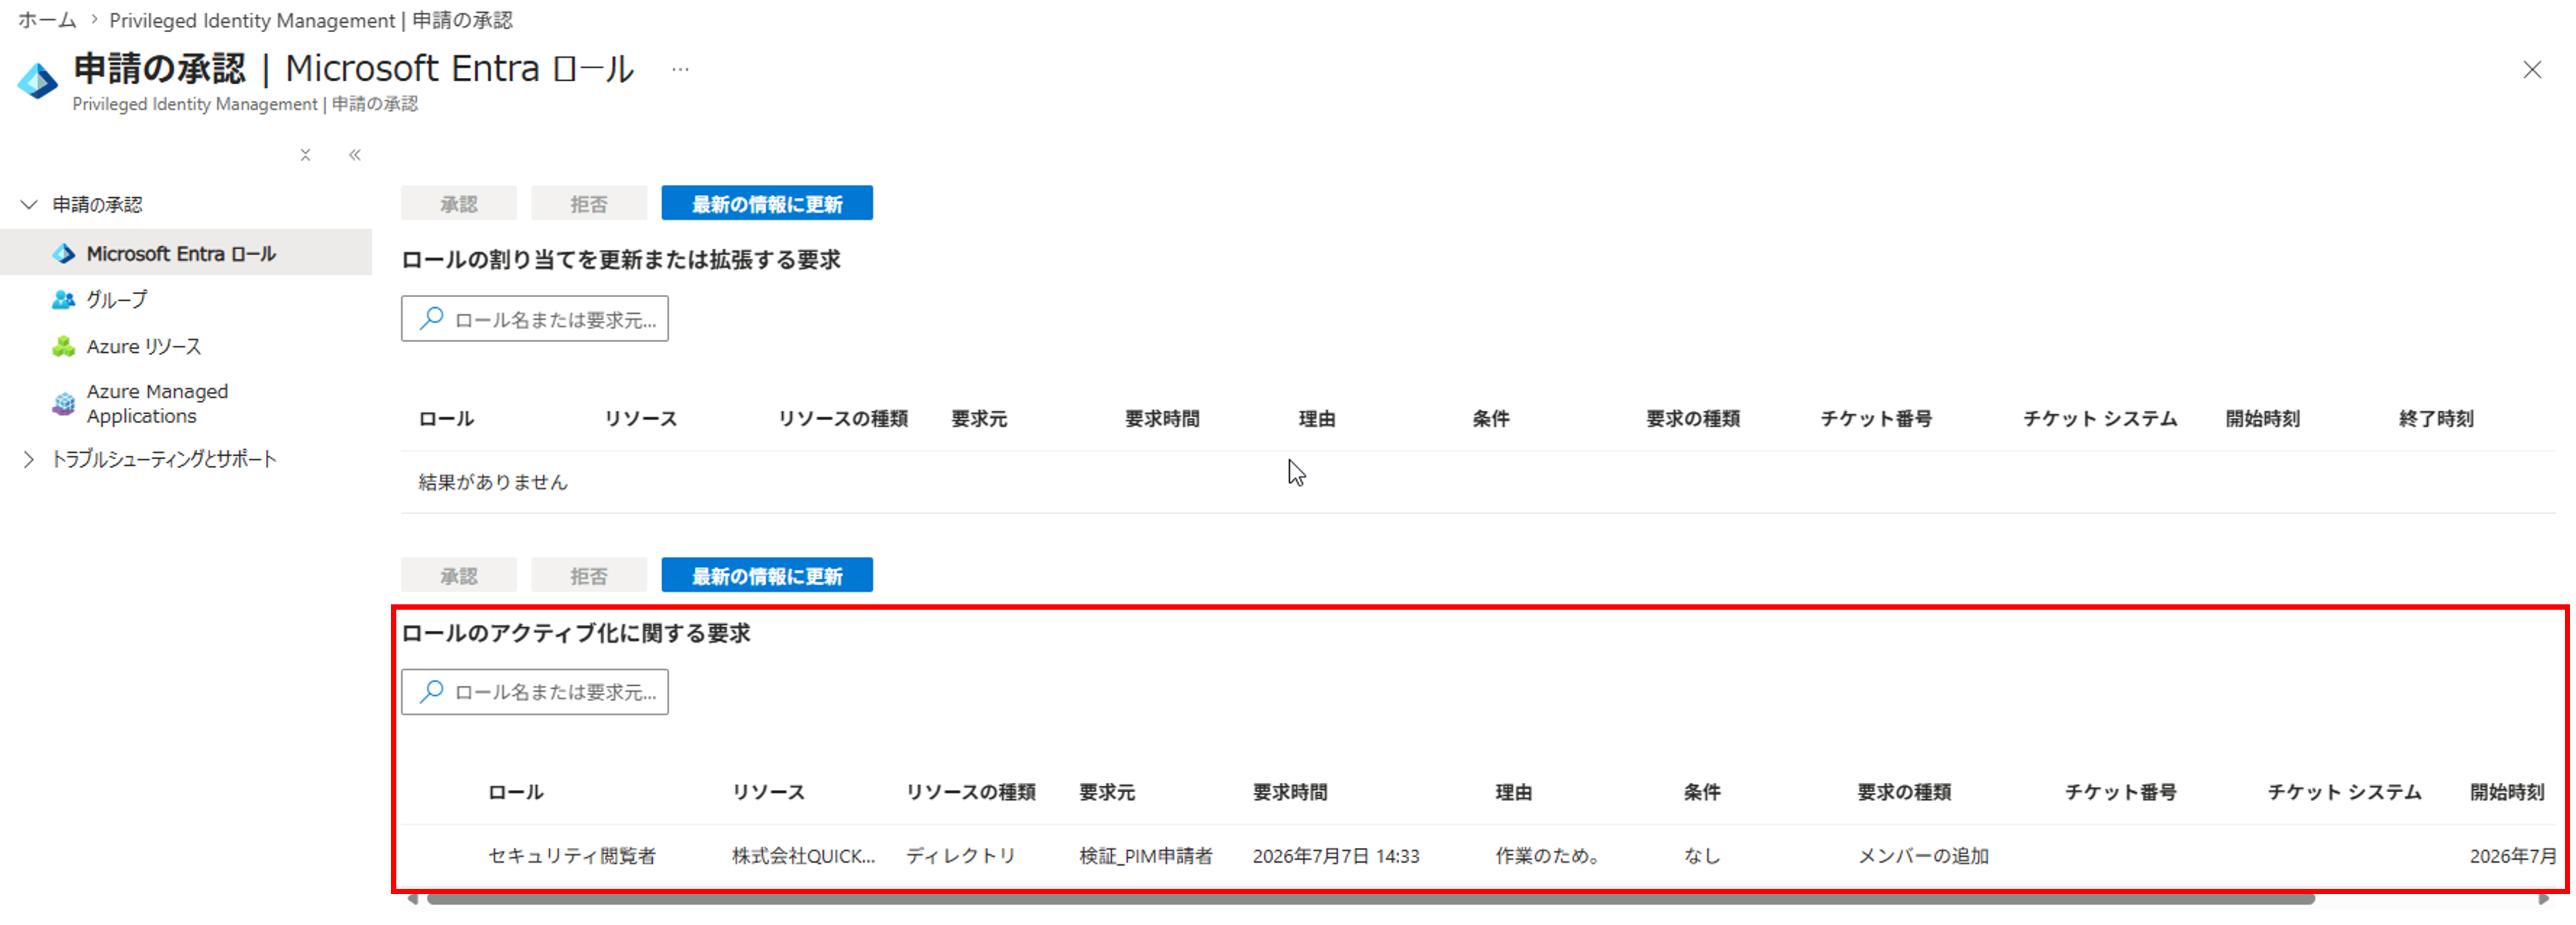This screenshot has width=2576, height=925.
Task: Click 条件 header in the renewal requests table
Action: (1490, 418)
